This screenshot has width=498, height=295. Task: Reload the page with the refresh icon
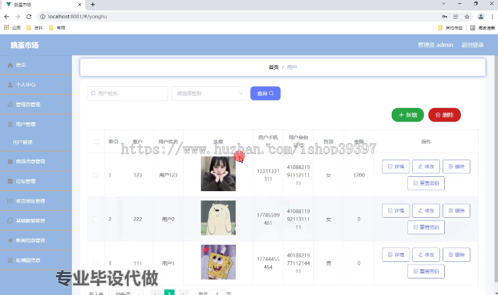click(x=29, y=17)
